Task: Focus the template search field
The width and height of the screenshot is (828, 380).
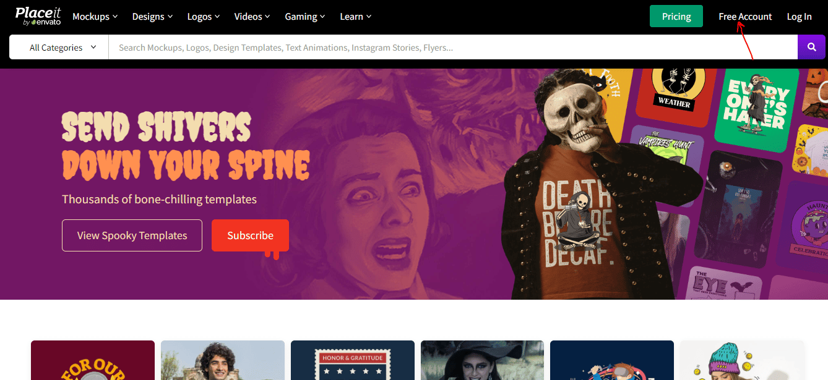Action: click(x=453, y=47)
